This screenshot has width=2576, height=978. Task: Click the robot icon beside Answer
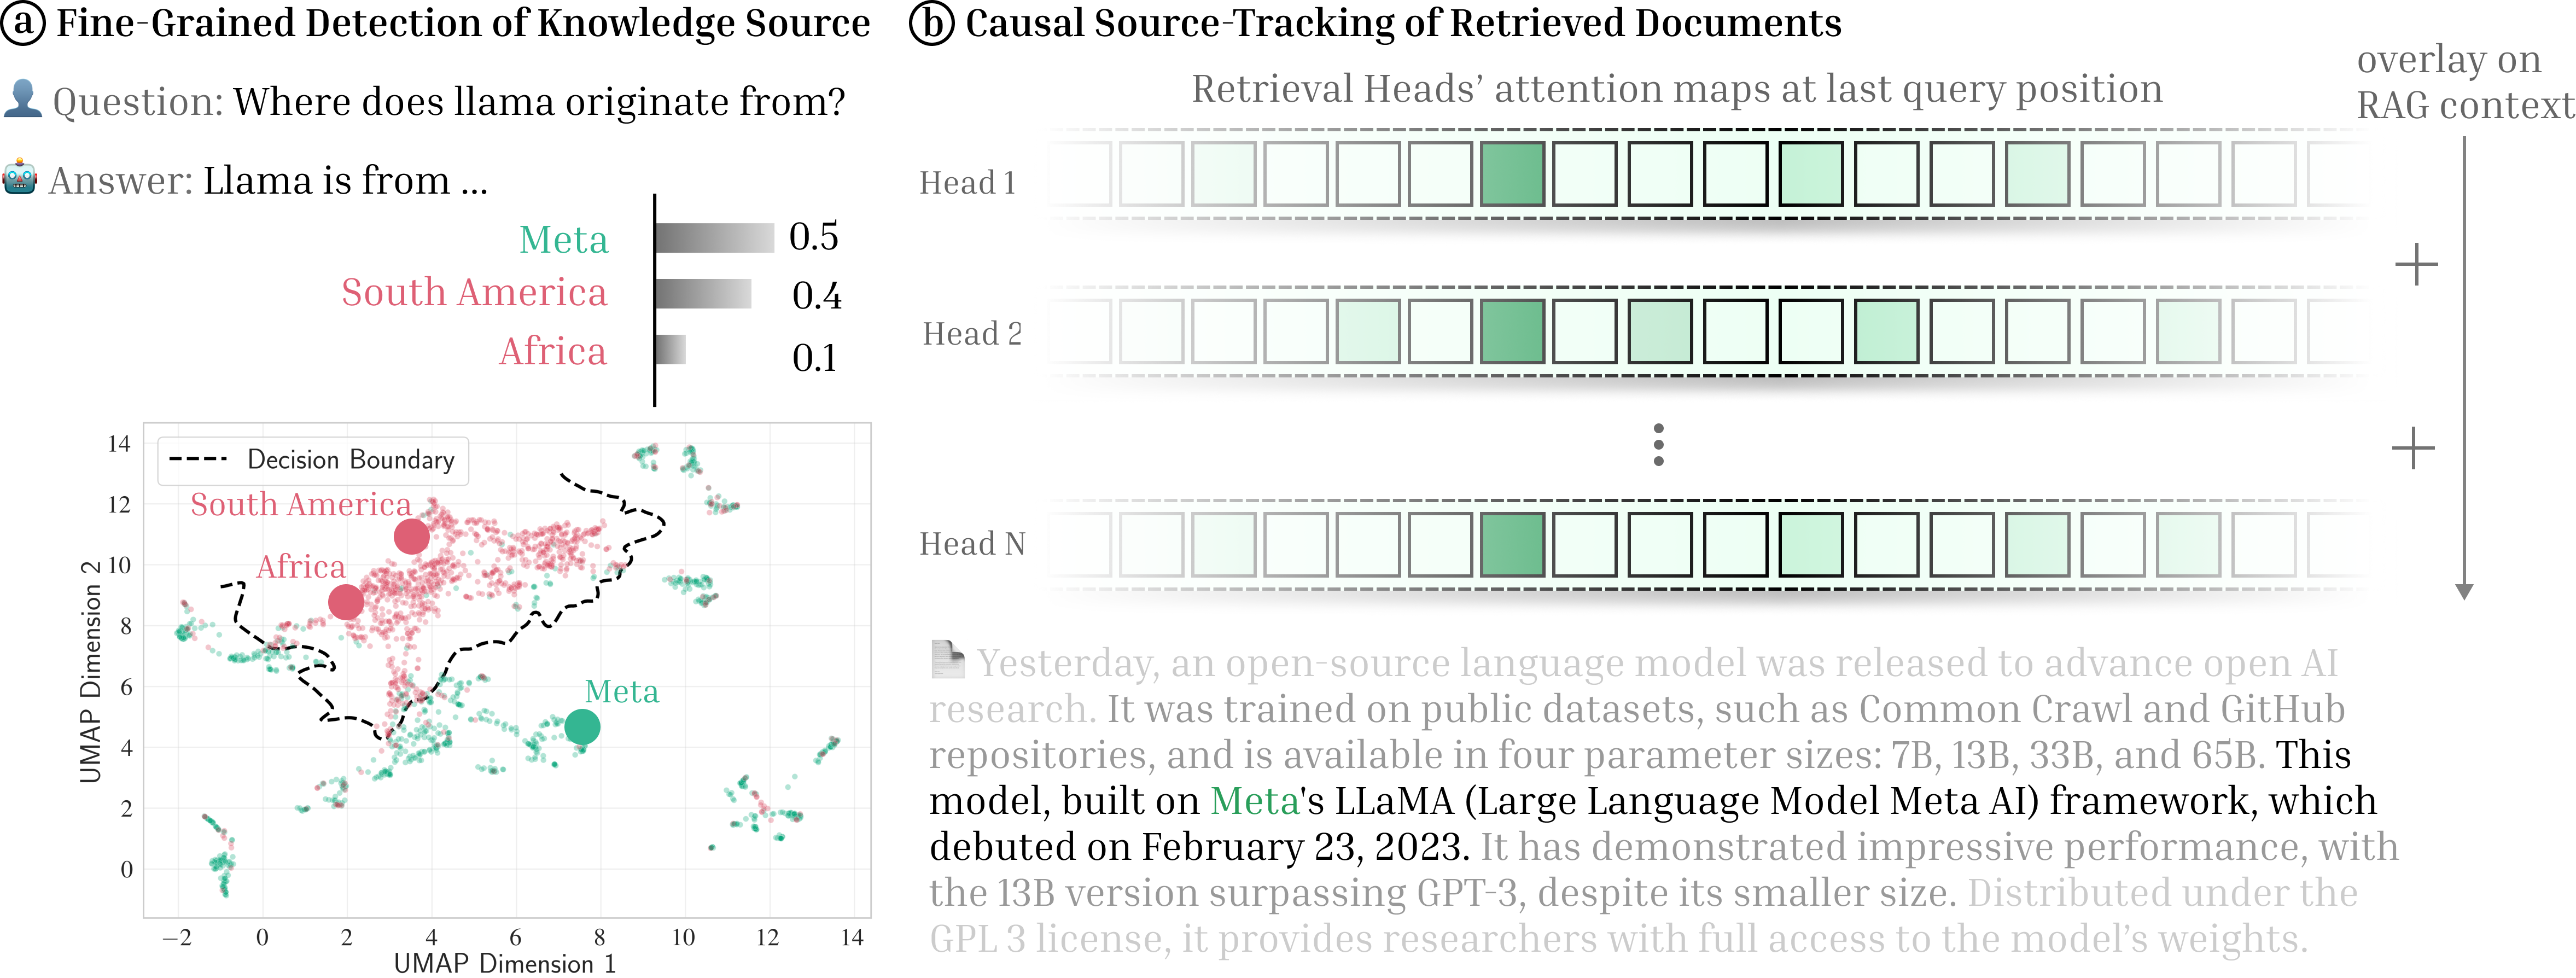20,178
